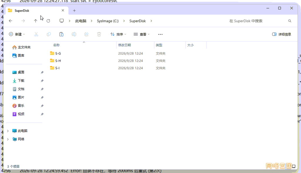
Task: Sort by the 大小 column header
Action: 190,45
